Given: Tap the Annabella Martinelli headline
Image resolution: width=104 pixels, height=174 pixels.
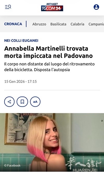Looking at the screenshot, I should tap(48, 52).
